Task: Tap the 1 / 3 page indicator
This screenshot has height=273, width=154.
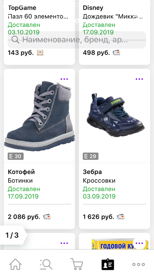Action: tap(12, 235)
